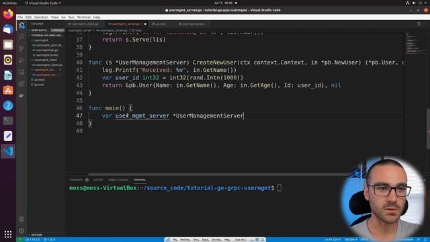Image resolution: width=430 pixels, height=242 pixels.
Task: Launch Thunderbird from the dock
Action: coord(8,29)
